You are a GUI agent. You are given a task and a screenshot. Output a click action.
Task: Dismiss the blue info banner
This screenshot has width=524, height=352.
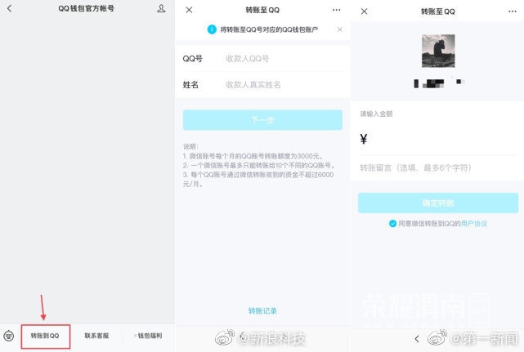340,29
